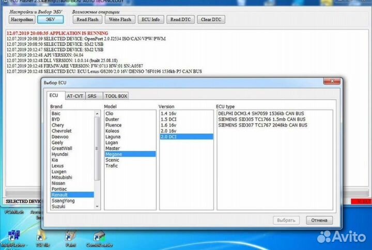Viewport: 372px width, 250px height.
Task: Select Fluence in the Model list
Action: pyautogui.click(x=130, y=125)
